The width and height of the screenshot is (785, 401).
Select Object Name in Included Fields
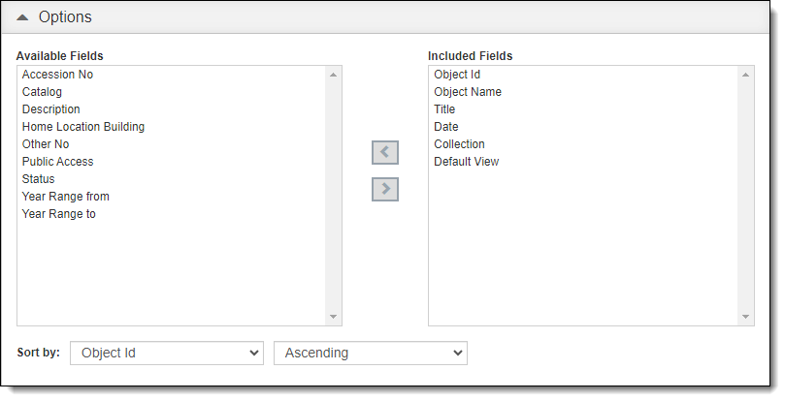pyautogui.click(x=468, y=92)
